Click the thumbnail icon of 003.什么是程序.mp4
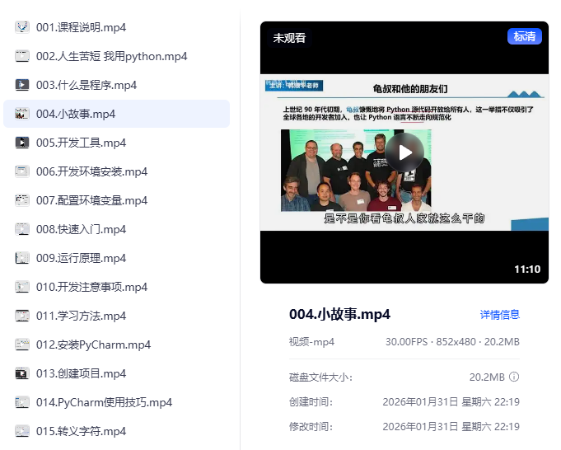561x450 pixels. (21, 85)
